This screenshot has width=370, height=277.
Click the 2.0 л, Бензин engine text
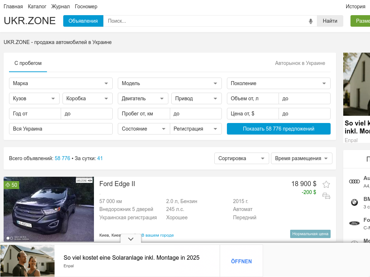coord(181,201)
